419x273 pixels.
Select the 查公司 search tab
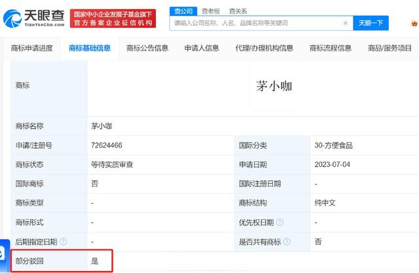pos(183,11)
